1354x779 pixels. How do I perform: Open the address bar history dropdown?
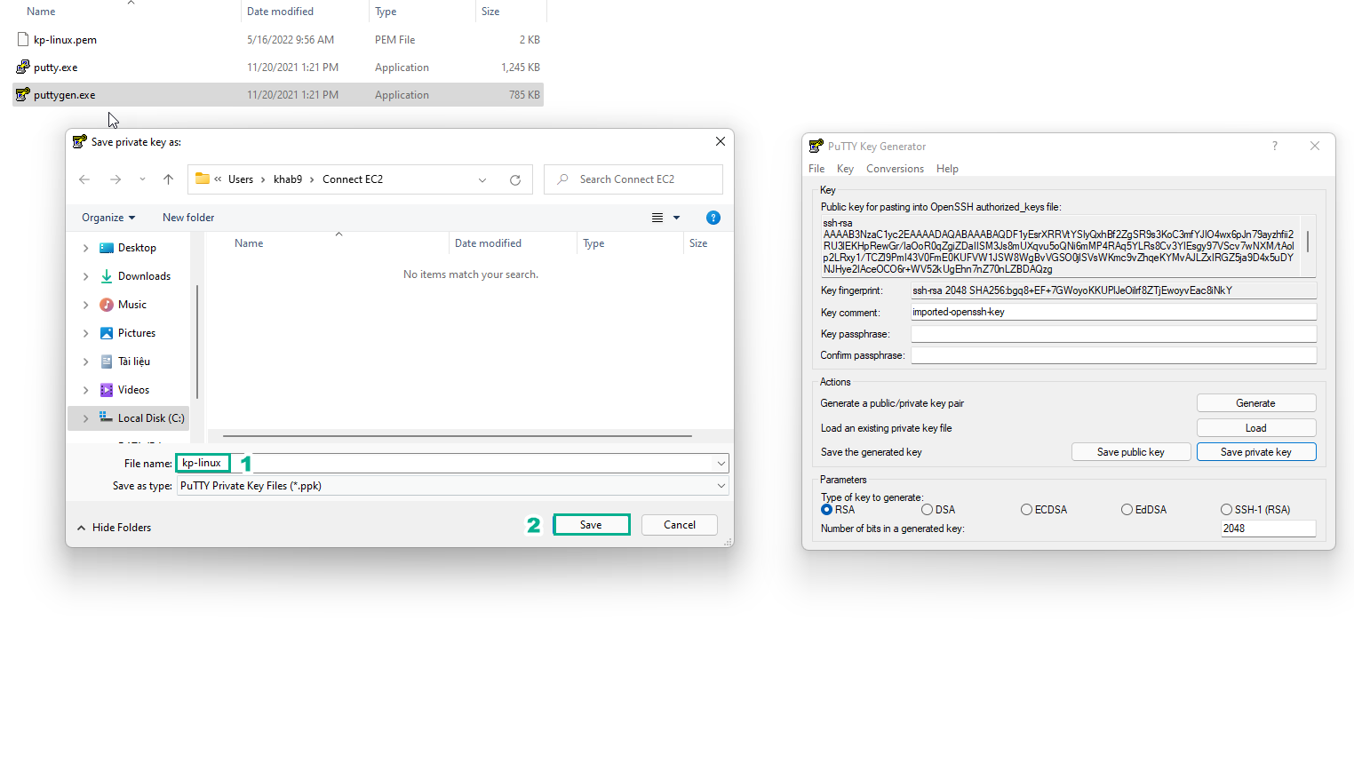click(482, 179)
